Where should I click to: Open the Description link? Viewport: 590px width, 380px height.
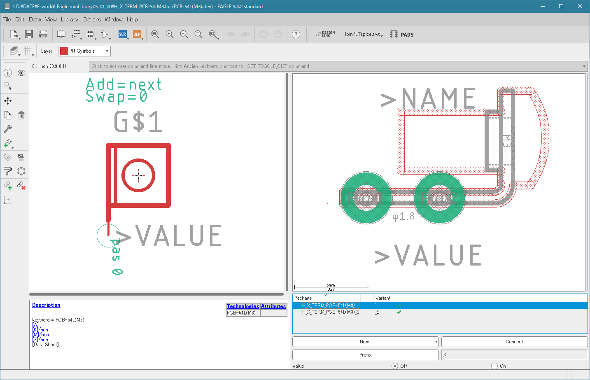coord(46,305)
